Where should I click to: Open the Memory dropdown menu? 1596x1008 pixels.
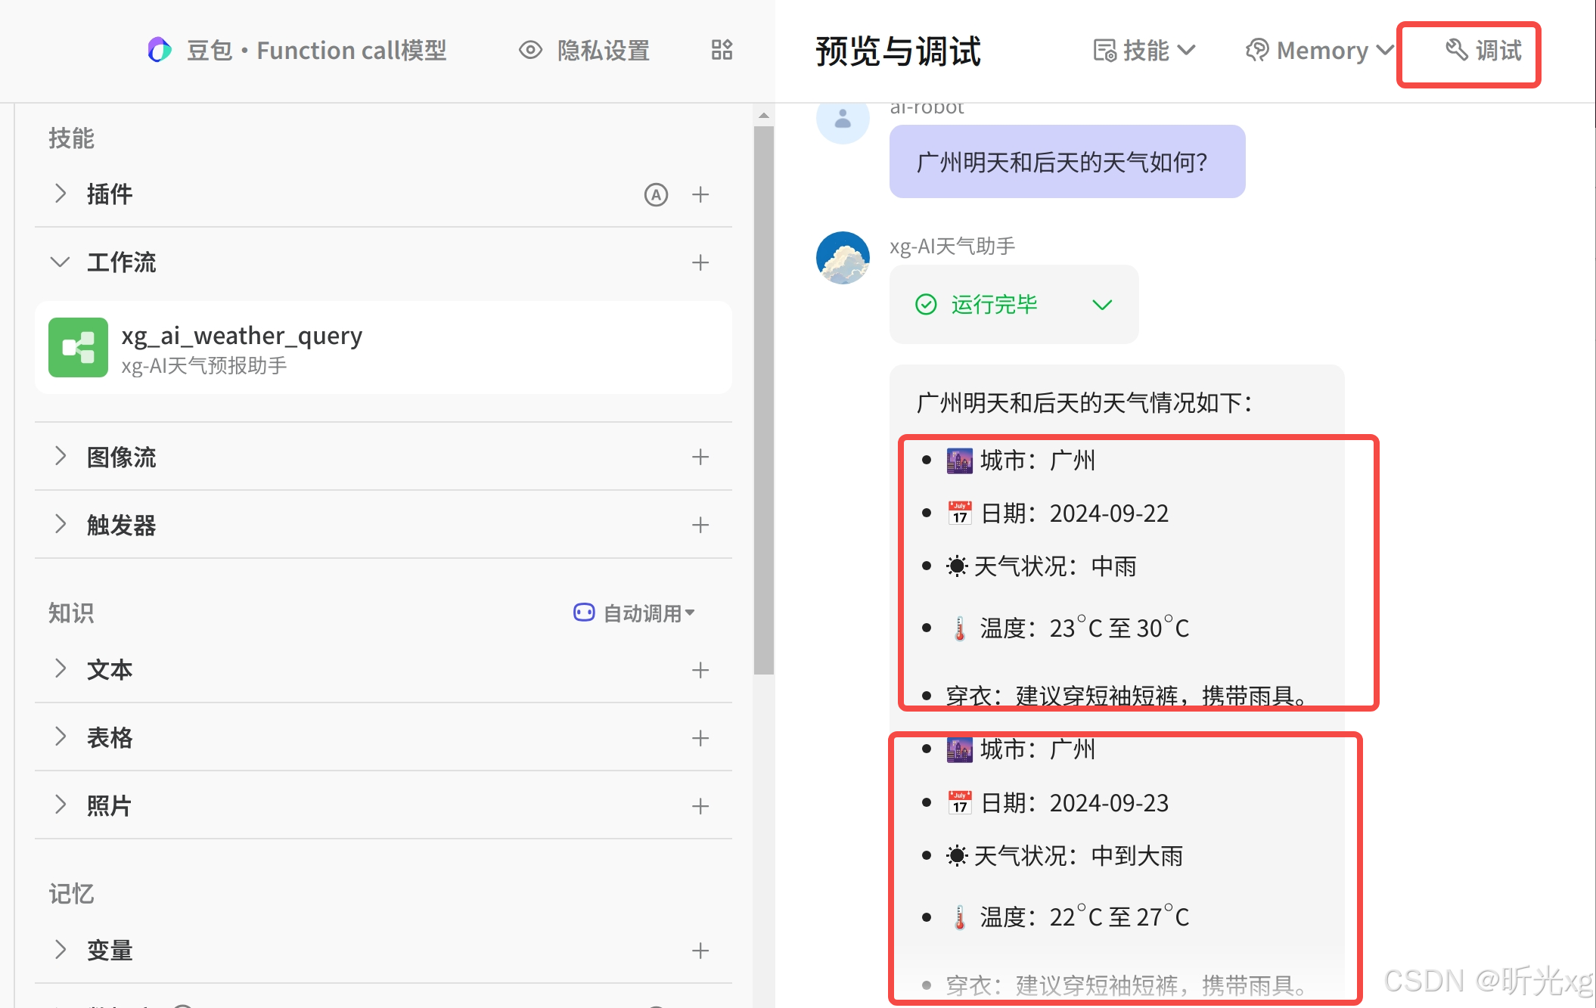1319,51
